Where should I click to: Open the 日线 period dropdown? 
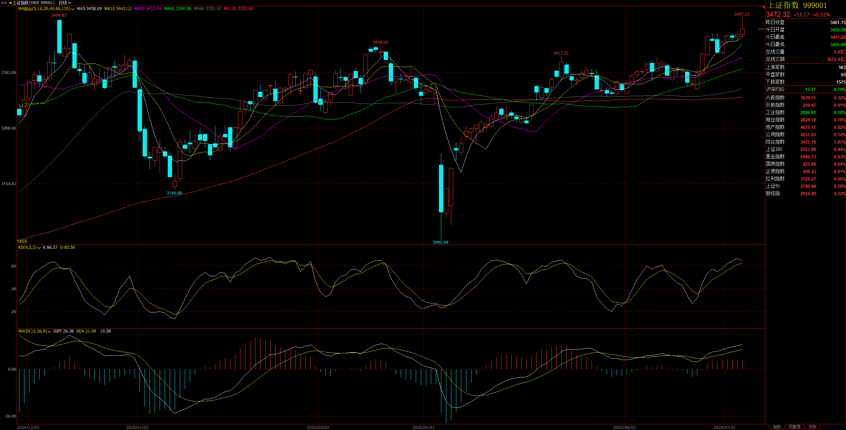pos(65,3)
